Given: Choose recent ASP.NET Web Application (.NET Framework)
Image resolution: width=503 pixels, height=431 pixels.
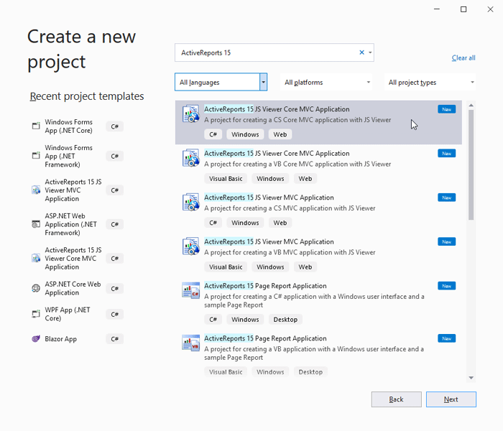Looking at the screenshot, I should [x=78, y=224].
